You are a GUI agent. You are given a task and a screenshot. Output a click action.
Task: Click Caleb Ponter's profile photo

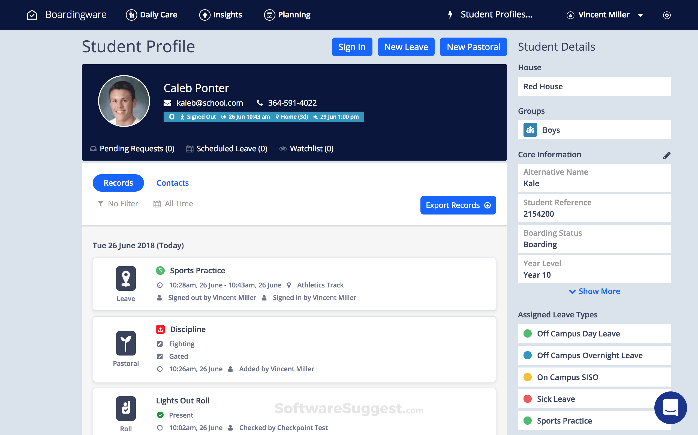(124, 101)
